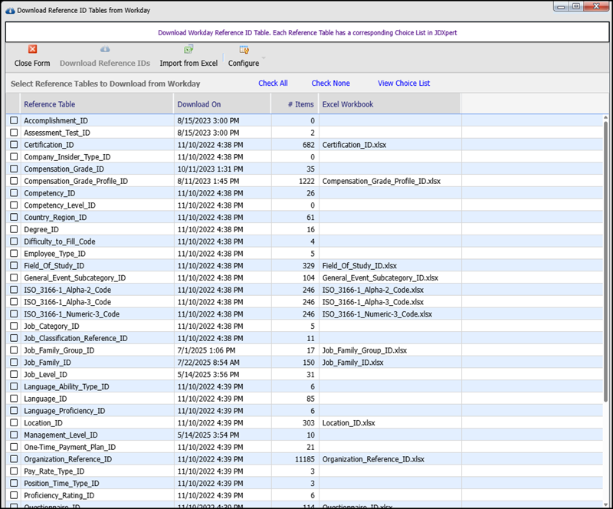Select Job_Classification_Reference_ID row name
Image resolution: width=613 pixels, height=509 pixels.
(x=76, y=338)
